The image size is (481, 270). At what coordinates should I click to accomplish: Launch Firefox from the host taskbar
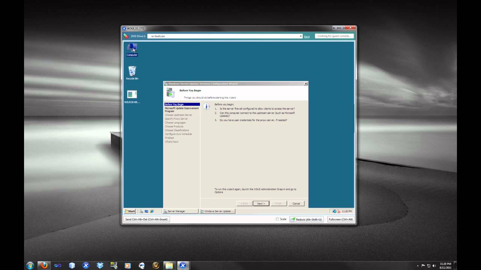[x=44, y=265]
